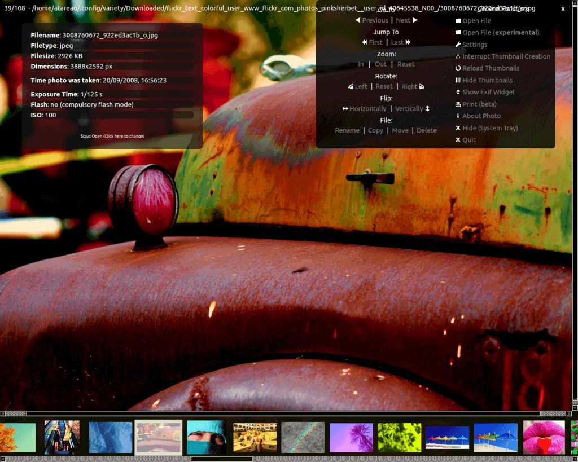This screenshot has width=578, height=462.
Task: Show Exif Widget
Action: point(488,92)
